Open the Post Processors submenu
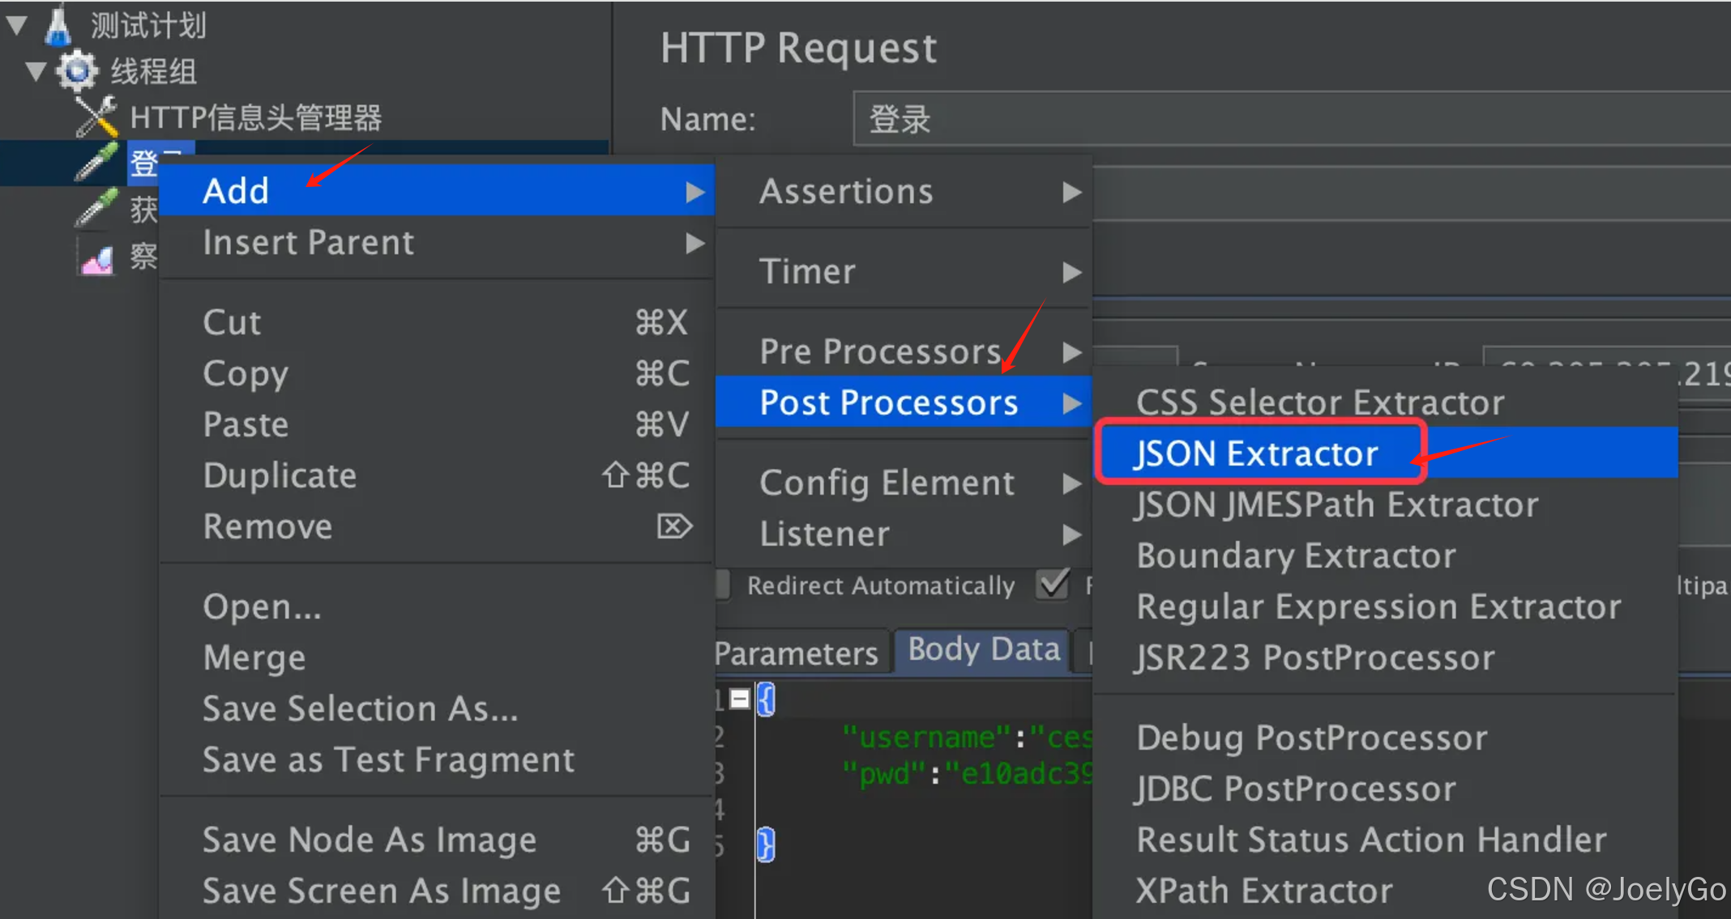This screenshot has width=1731, height=919. [888, 402]
